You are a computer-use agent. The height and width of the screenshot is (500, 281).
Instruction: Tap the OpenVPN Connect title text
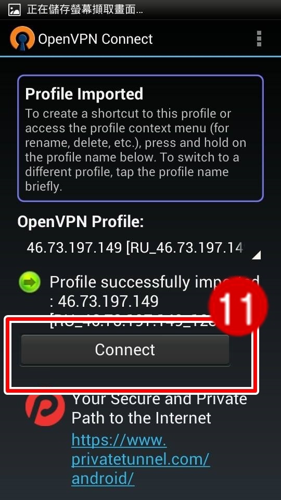click(x=96, y=39)
